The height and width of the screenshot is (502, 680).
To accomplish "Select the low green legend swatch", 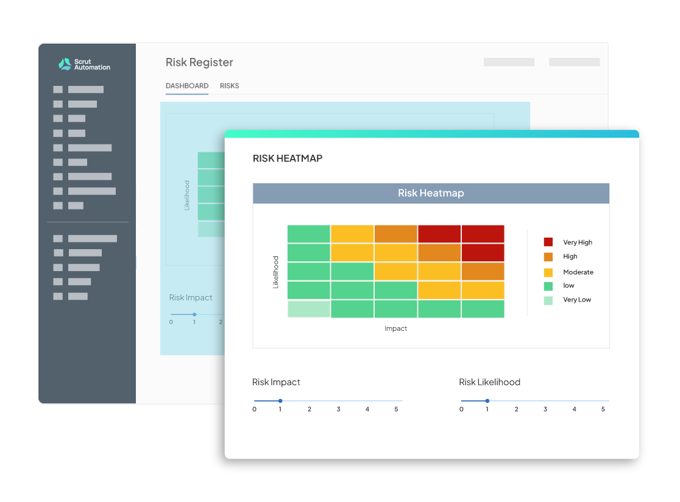I will click(x=548, y=286).
